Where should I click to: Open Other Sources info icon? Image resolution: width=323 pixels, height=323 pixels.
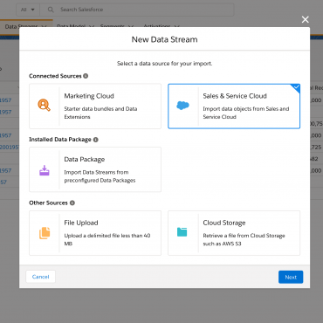coord(72,203)
